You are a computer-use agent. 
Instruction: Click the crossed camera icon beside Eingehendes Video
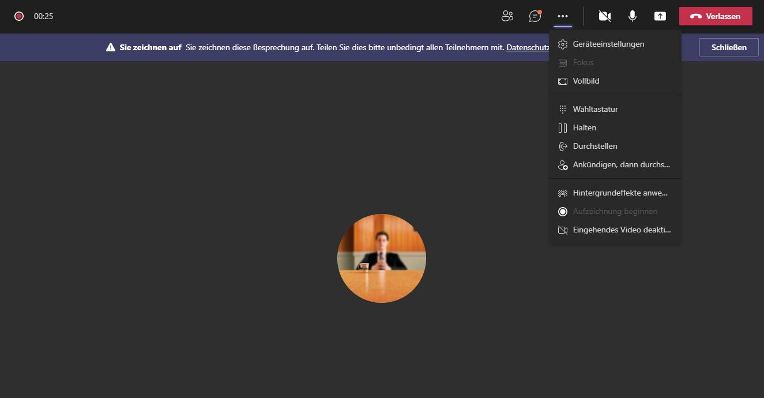click(563, 230)
